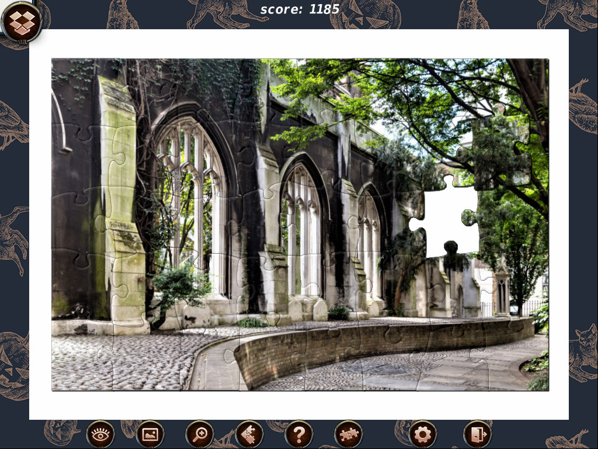Open the remaining pieces box icon
Image resolution: width=598 pixels, height=449 pixels.
point(350,433)
